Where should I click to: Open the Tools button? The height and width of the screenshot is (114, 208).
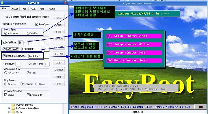[59, 63]
